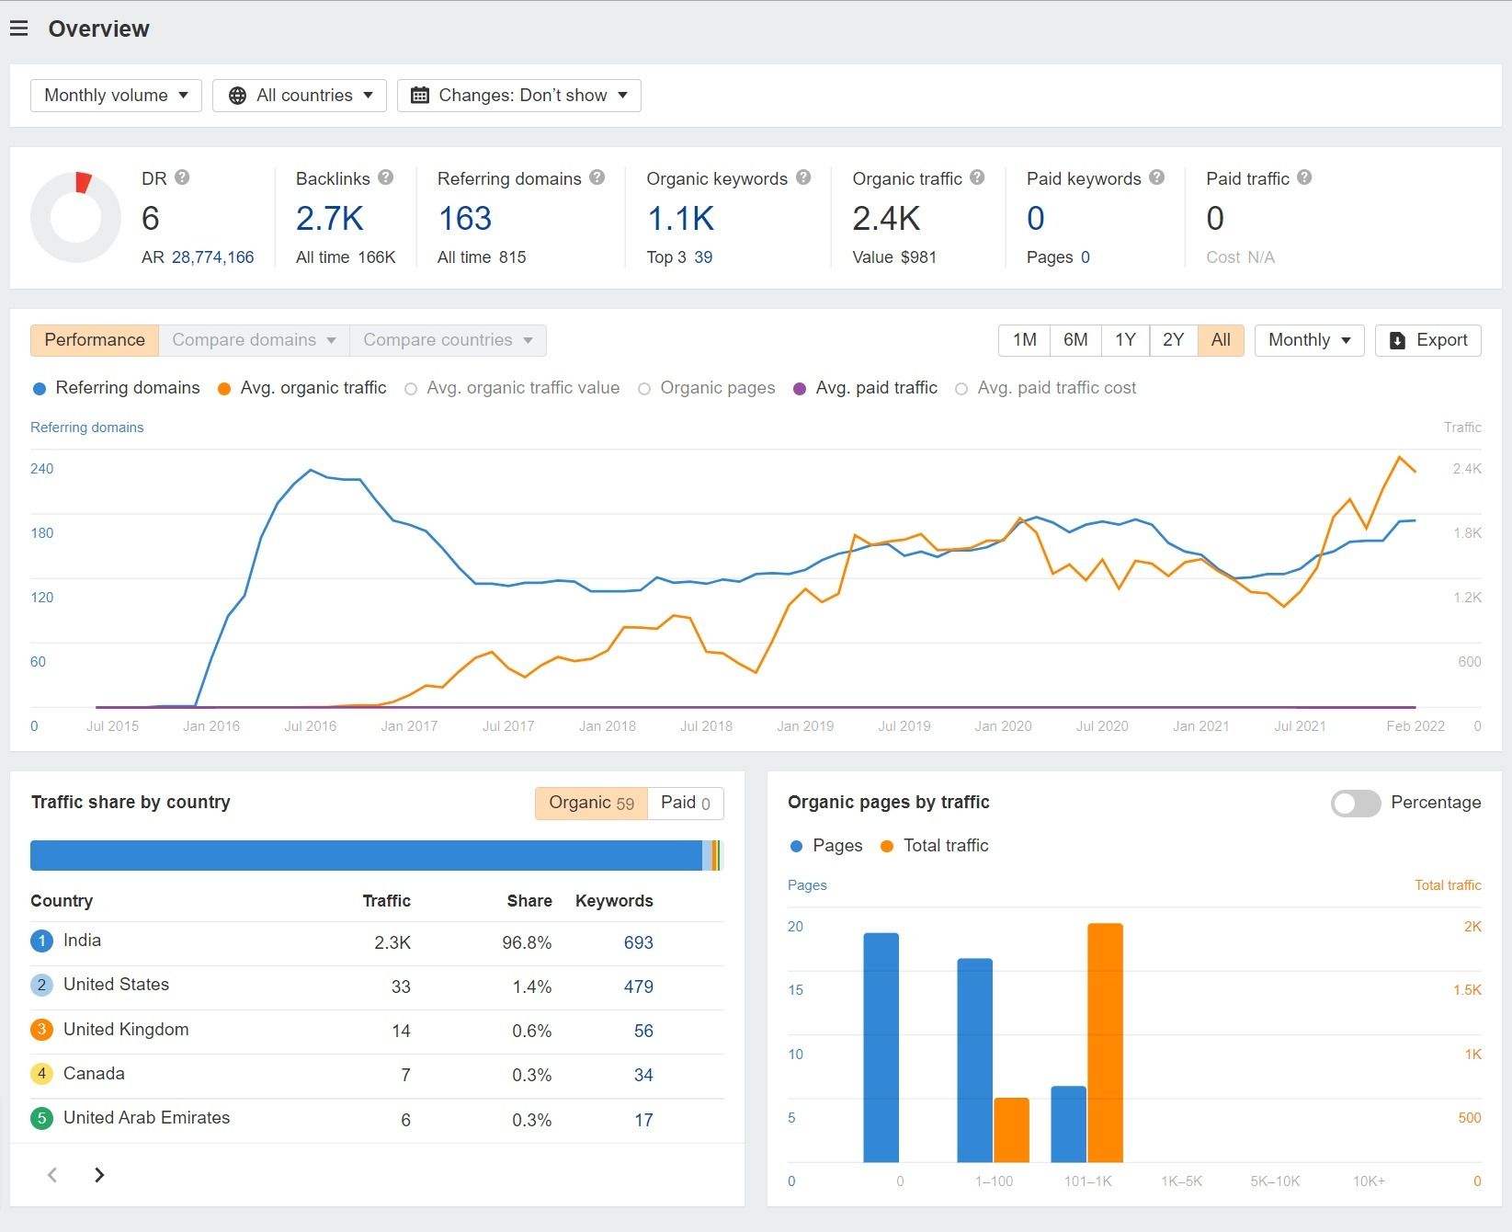Open Changes: Don't show dropdown
This screenshot has height=1232, width=1512.
click(x=519, y=96)
